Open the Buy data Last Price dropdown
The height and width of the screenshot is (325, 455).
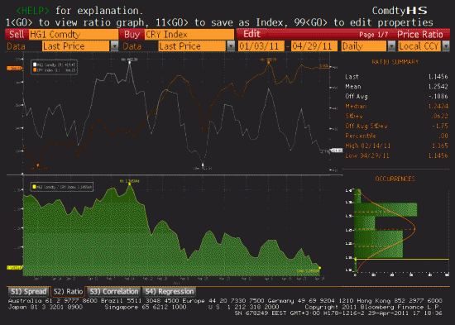pos(231,46)
